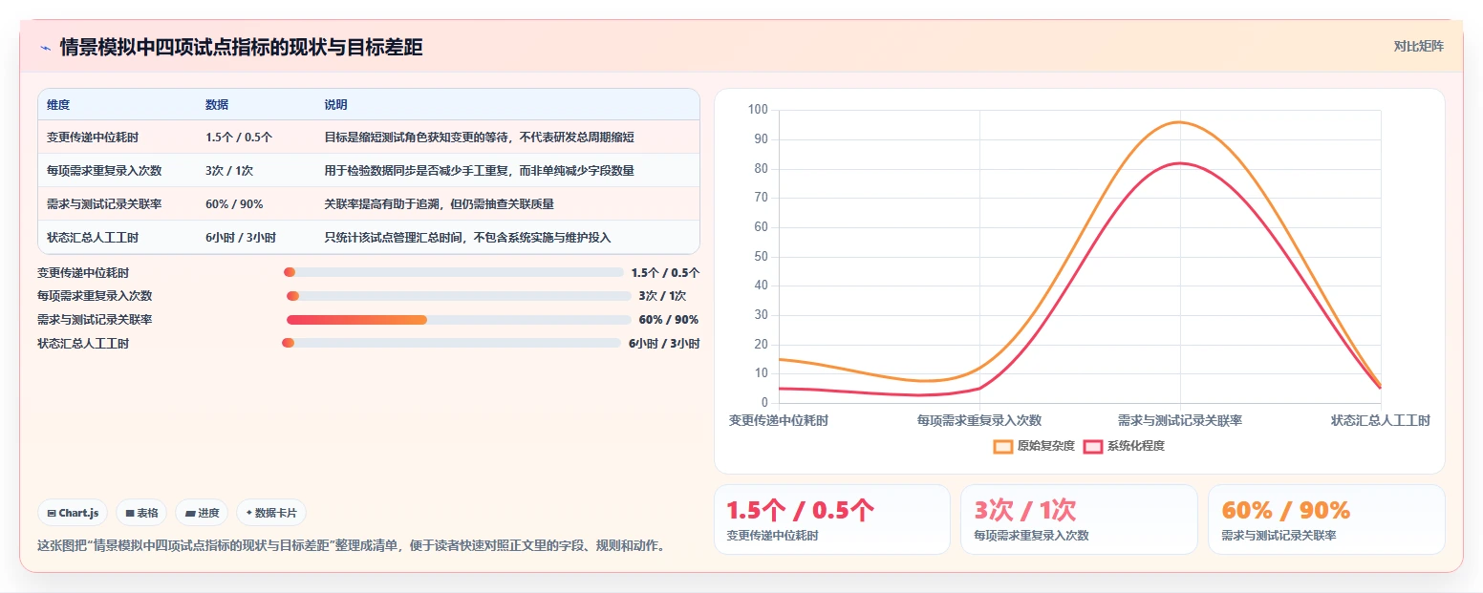
Task: Click the 变更传递中位耗时 progress bar
Action: click(x=454, y=272)
